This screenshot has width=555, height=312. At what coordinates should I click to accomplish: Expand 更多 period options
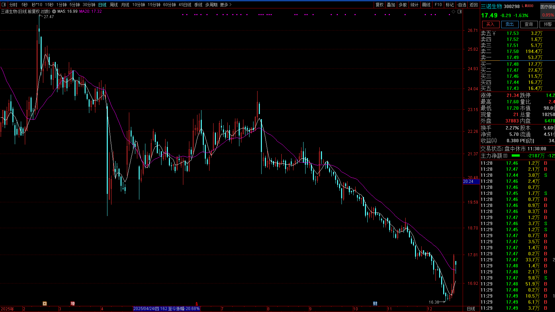click(226, 5)
